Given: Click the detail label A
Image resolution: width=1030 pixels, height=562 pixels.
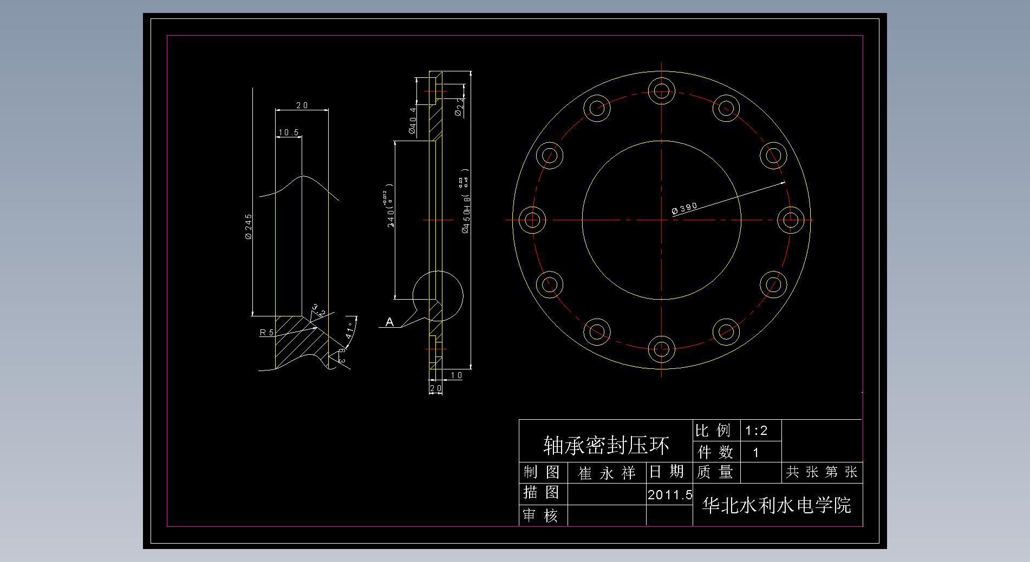Looking at the screenshot, I should point(389,322).
